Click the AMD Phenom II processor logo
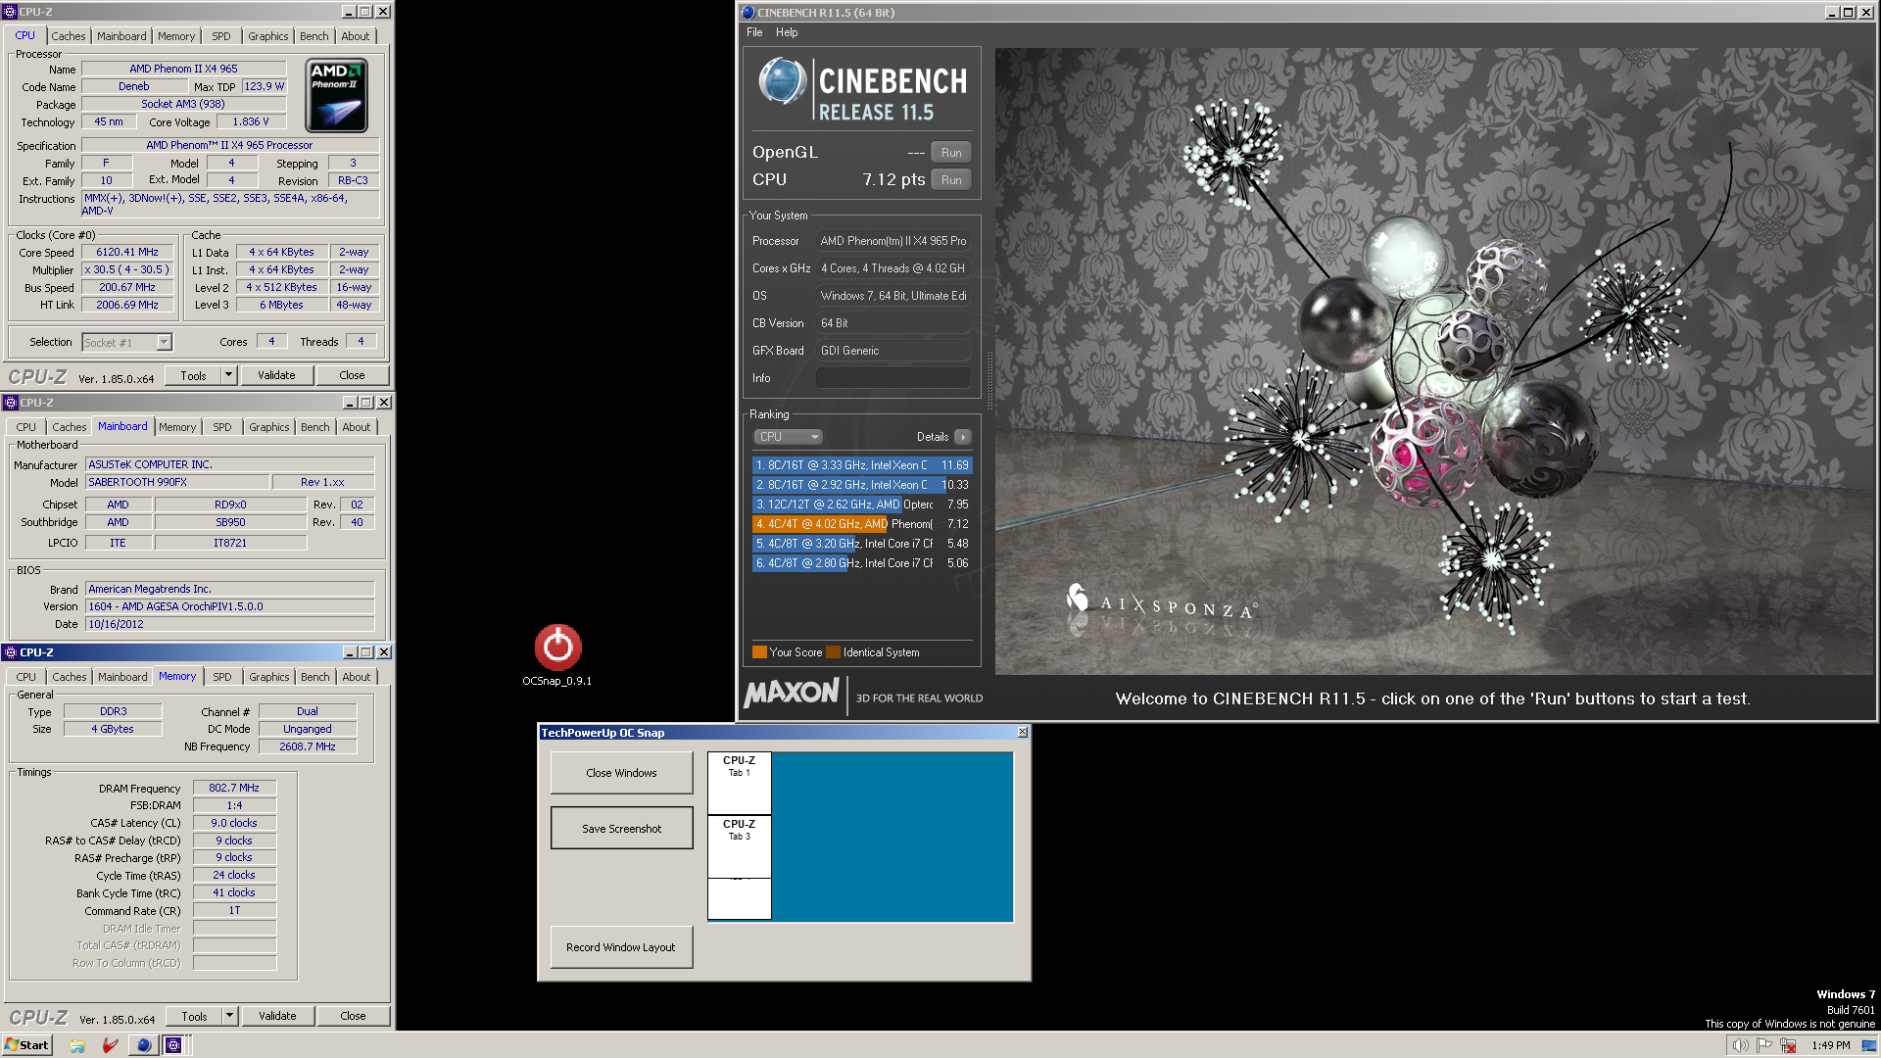This screenshot has width=1881, height=1058. 337,95
